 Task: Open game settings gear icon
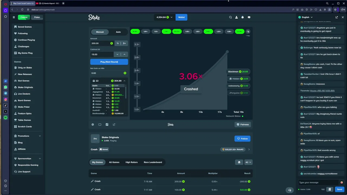click(x=93, y=125)
